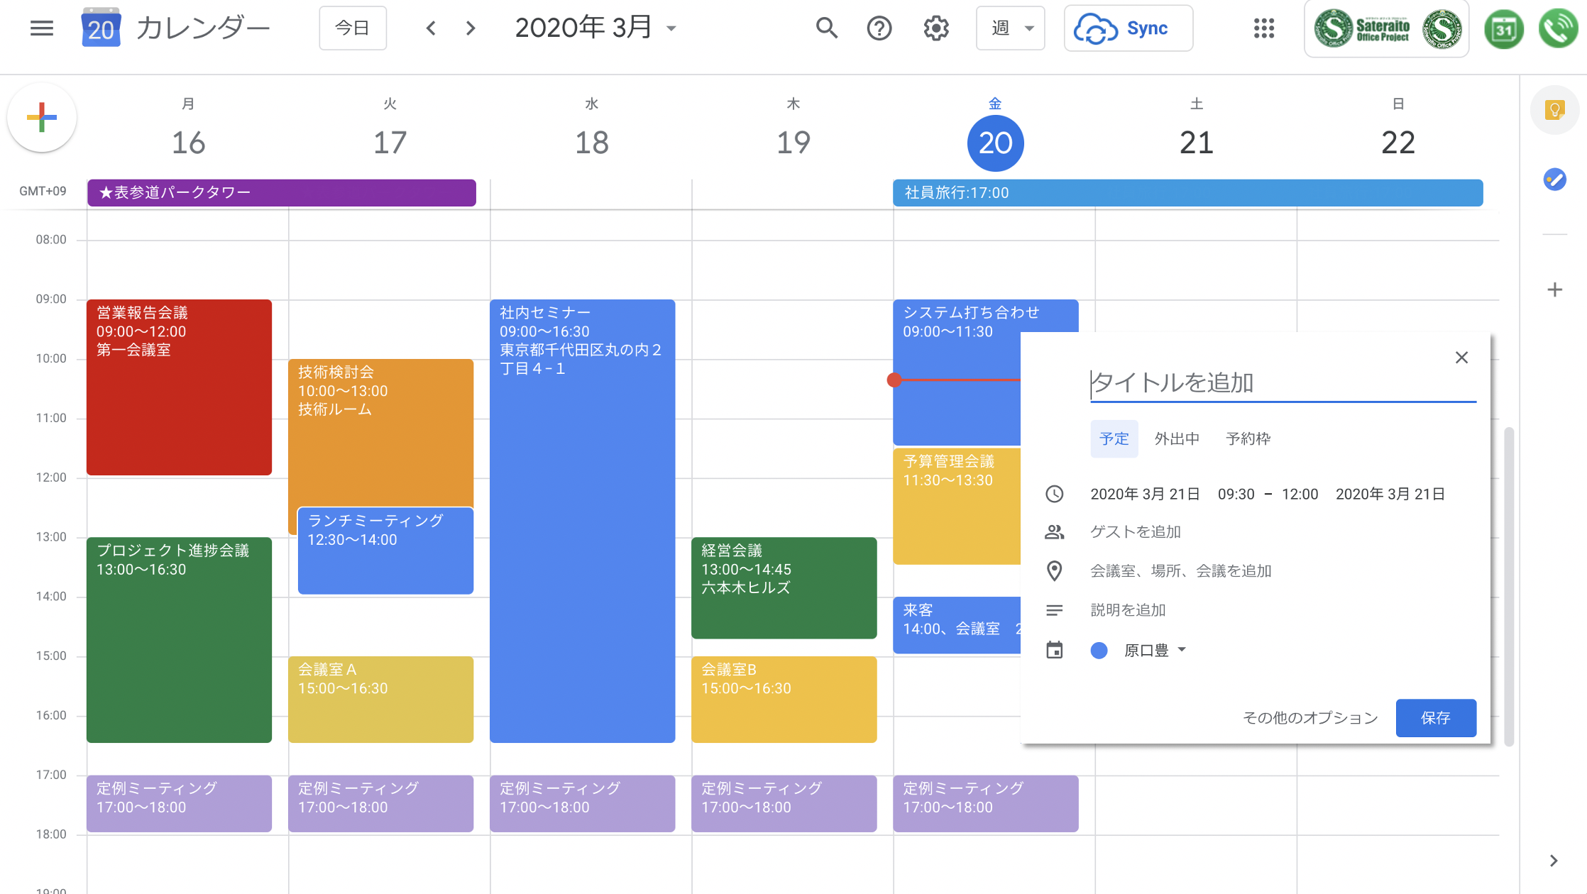Click the Calendar logo icon
This screenshot has height=894, width=1587.
101,28
